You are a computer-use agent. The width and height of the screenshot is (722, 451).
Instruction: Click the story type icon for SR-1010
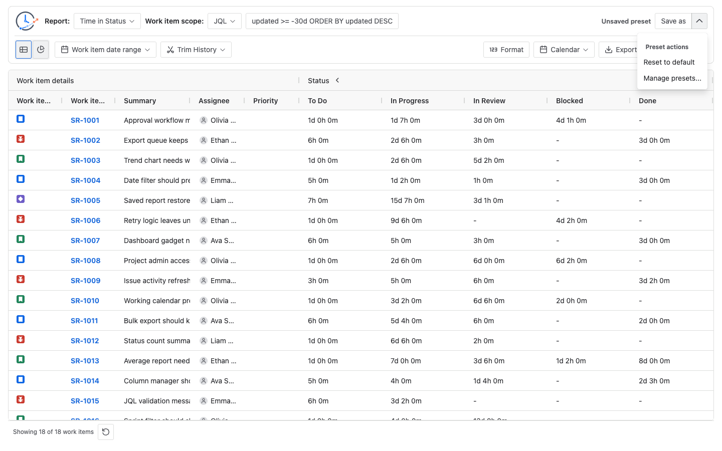21,299
